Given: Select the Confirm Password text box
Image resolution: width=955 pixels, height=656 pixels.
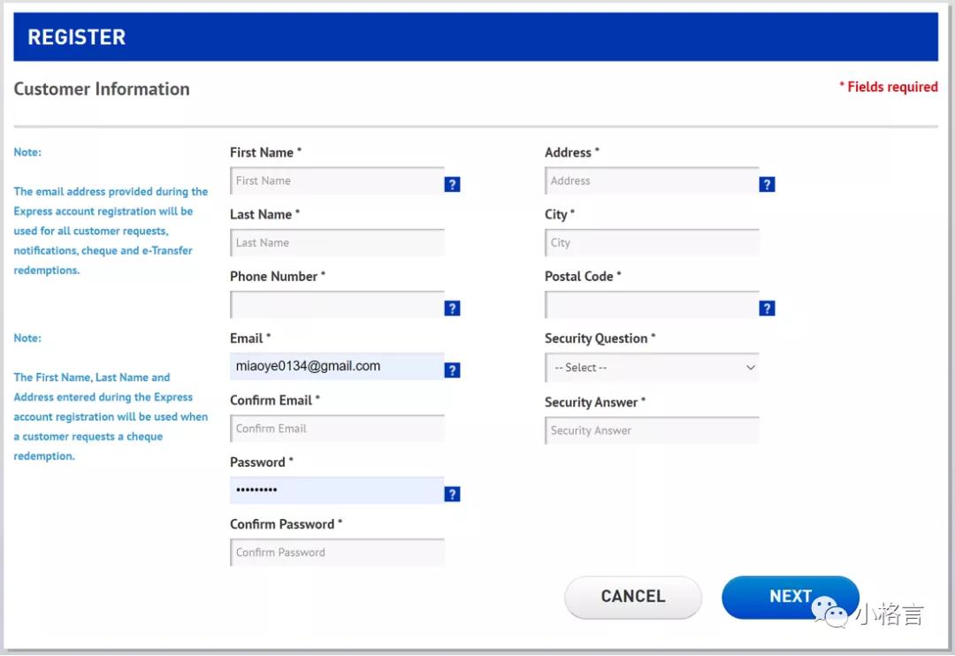Looking at the screenshot, I should click(x=337, y=553).
